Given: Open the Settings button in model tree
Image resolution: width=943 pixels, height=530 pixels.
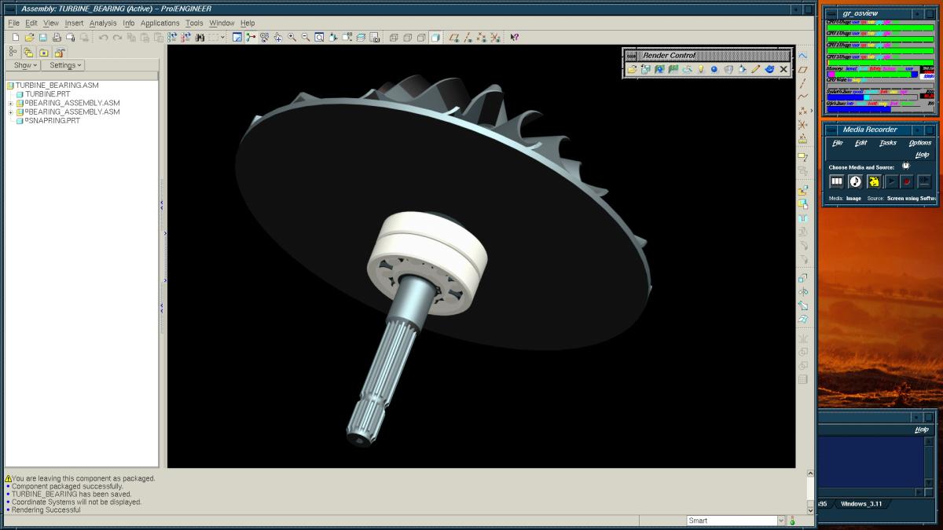Looking at the screenshot, I should tap(66, 65).
